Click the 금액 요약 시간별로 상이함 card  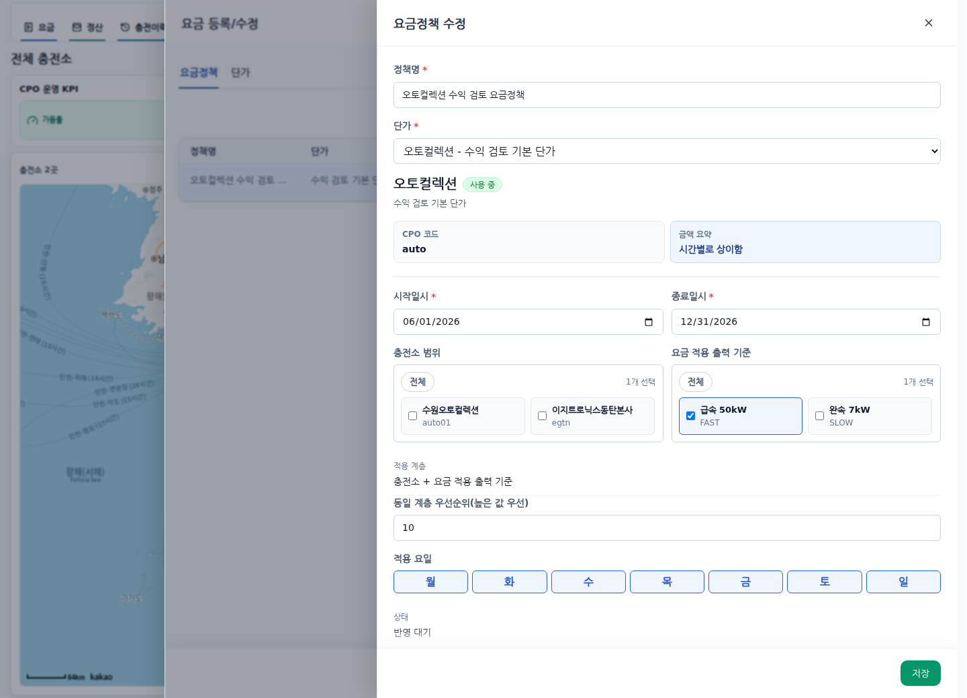click(805, 242)
